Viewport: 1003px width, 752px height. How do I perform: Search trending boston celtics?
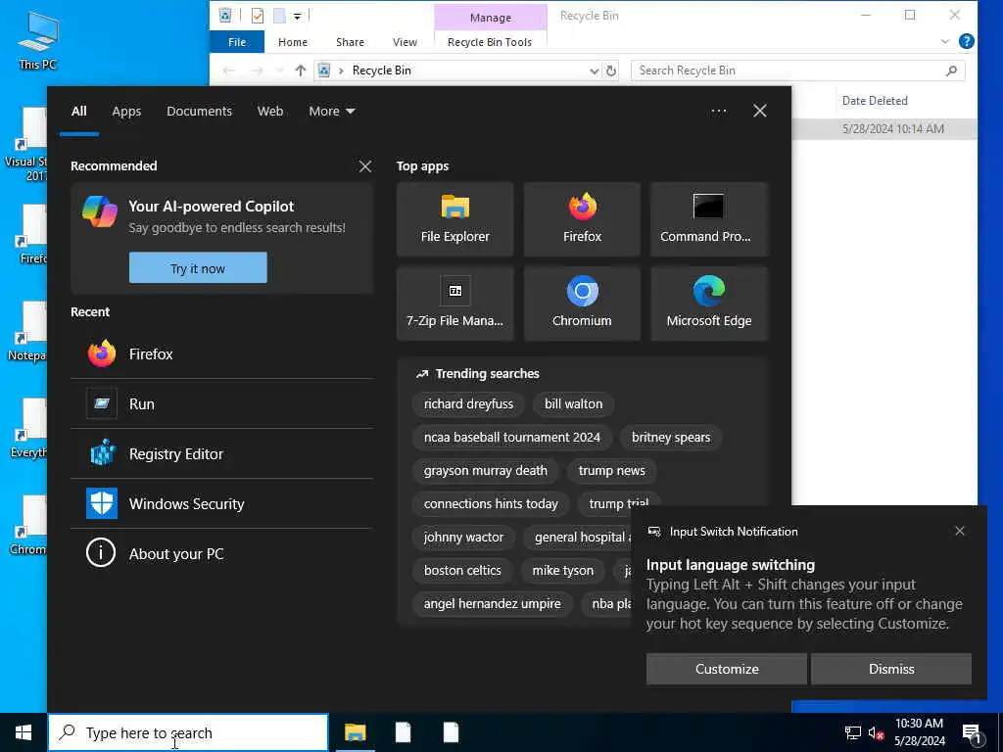pyautogui.click(x=462, y=571)
